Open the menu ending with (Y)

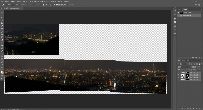30,1
